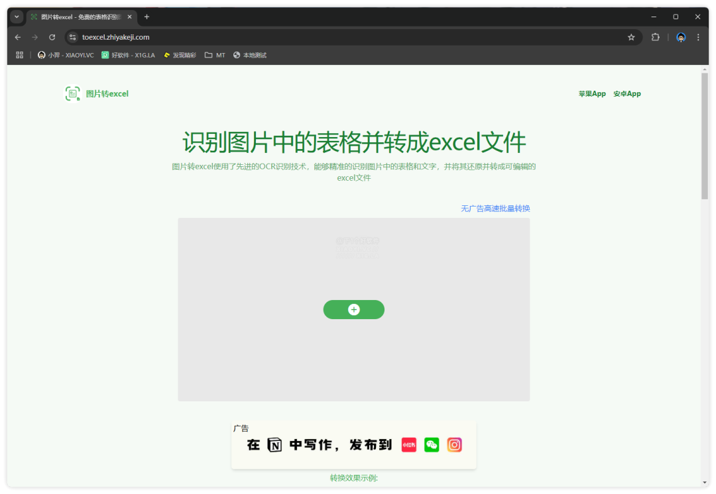The width and height of the screenshot is (716, 494).
Task: Expand the tab search dropdown arrow
Action: [17, 17]
